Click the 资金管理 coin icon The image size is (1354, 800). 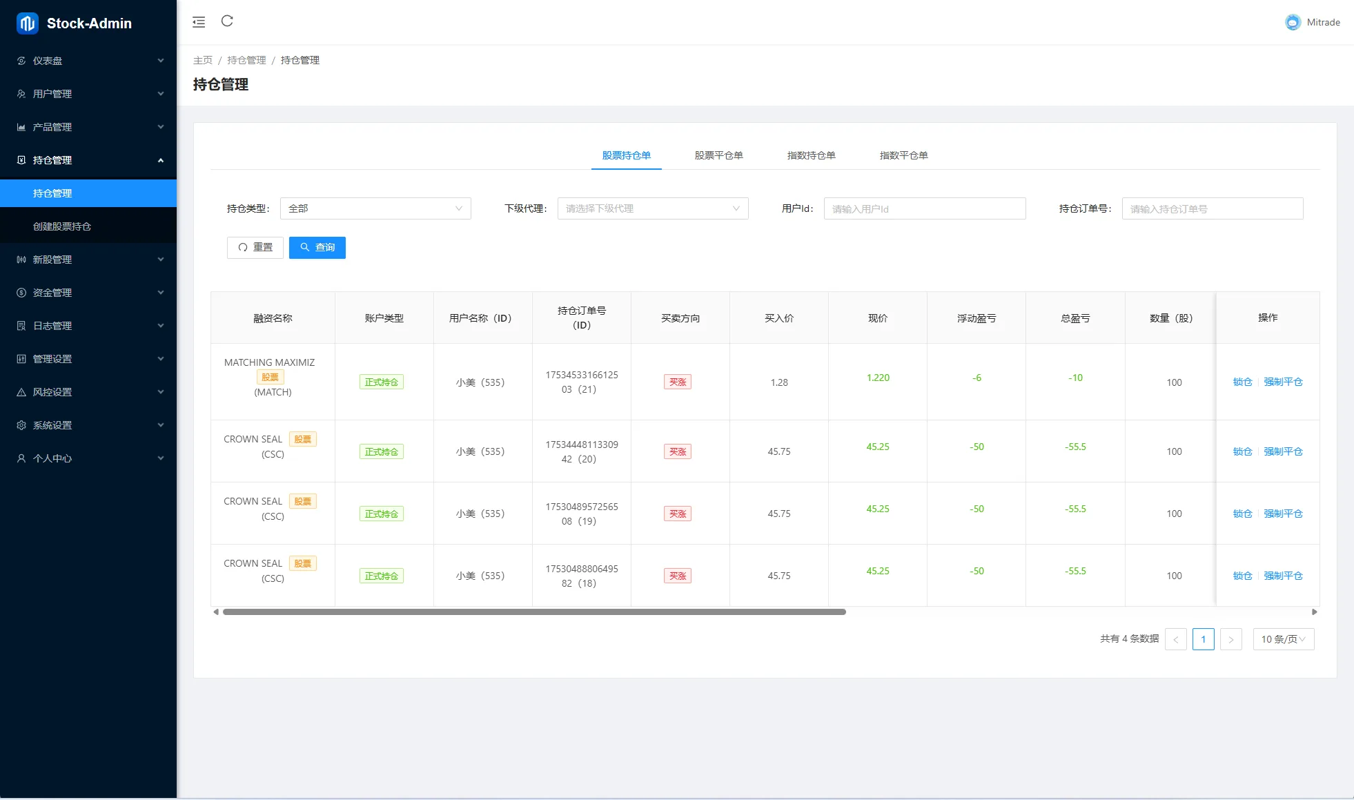pyautogui.click(x=21, y=293)
